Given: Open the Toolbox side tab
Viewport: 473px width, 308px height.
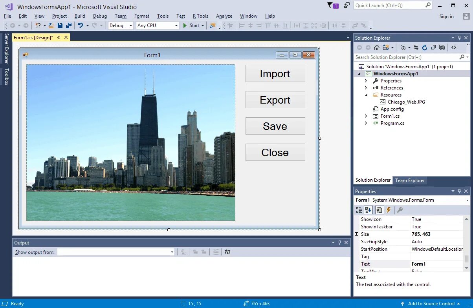Looking at the screenshot, I should [x=6, y=77].
